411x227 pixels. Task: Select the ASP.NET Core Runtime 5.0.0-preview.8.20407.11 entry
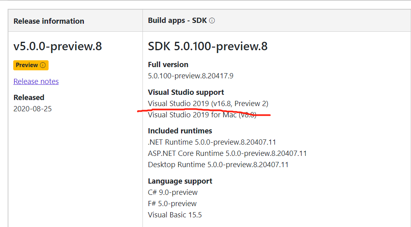point(227,153)
